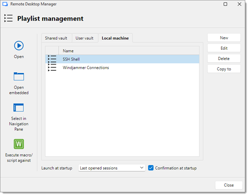The image size is (249, 196).
Task: Click the Select in Navigation Pane icon
Action: [18, 108]
